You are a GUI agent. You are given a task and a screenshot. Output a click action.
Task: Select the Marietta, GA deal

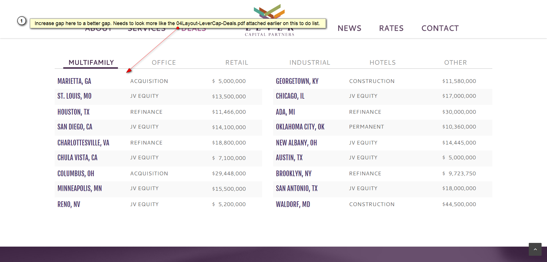click(74, 81)
